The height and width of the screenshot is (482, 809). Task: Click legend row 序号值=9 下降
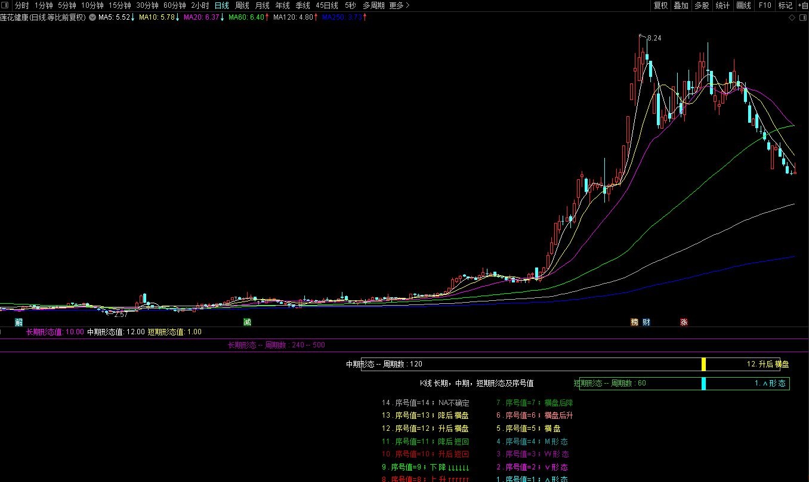pos(426,467)
